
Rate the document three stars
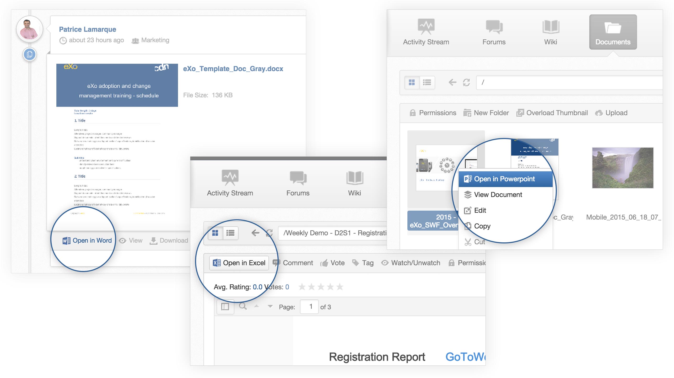pos(321,287)
